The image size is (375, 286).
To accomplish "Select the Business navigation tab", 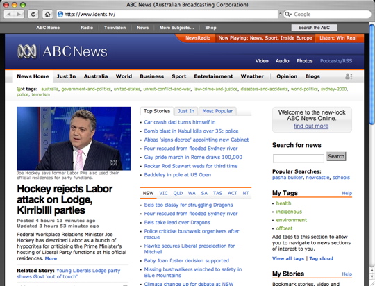I will (x=151, y=76).
